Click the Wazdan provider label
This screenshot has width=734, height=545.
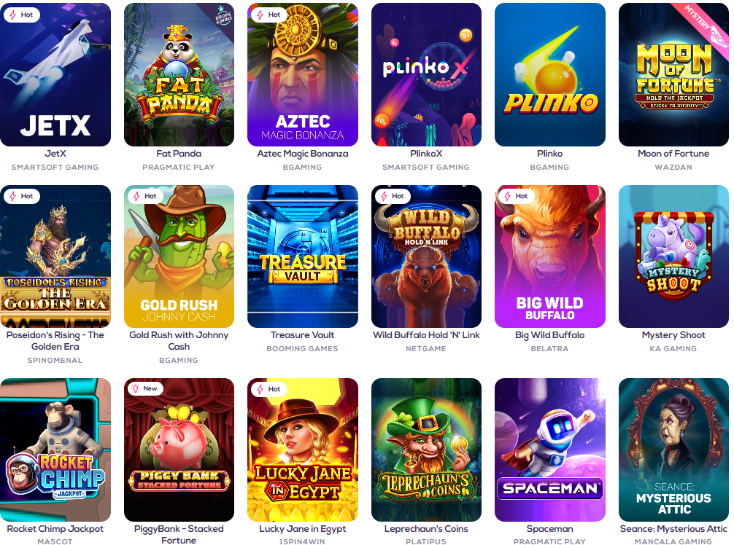pos(673,167)
